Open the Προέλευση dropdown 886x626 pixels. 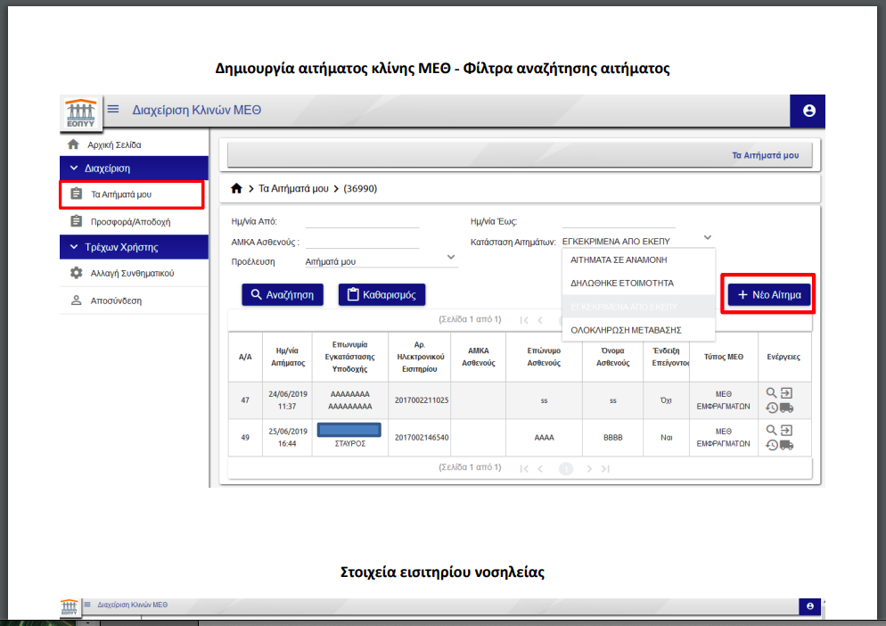tap(381, 261)
